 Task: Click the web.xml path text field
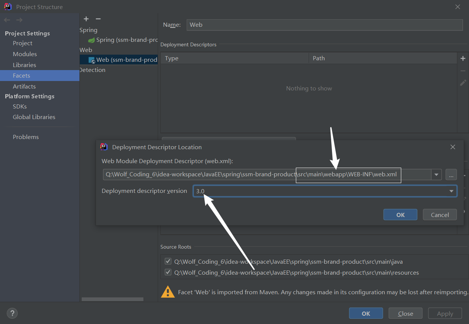coord(267,174)
